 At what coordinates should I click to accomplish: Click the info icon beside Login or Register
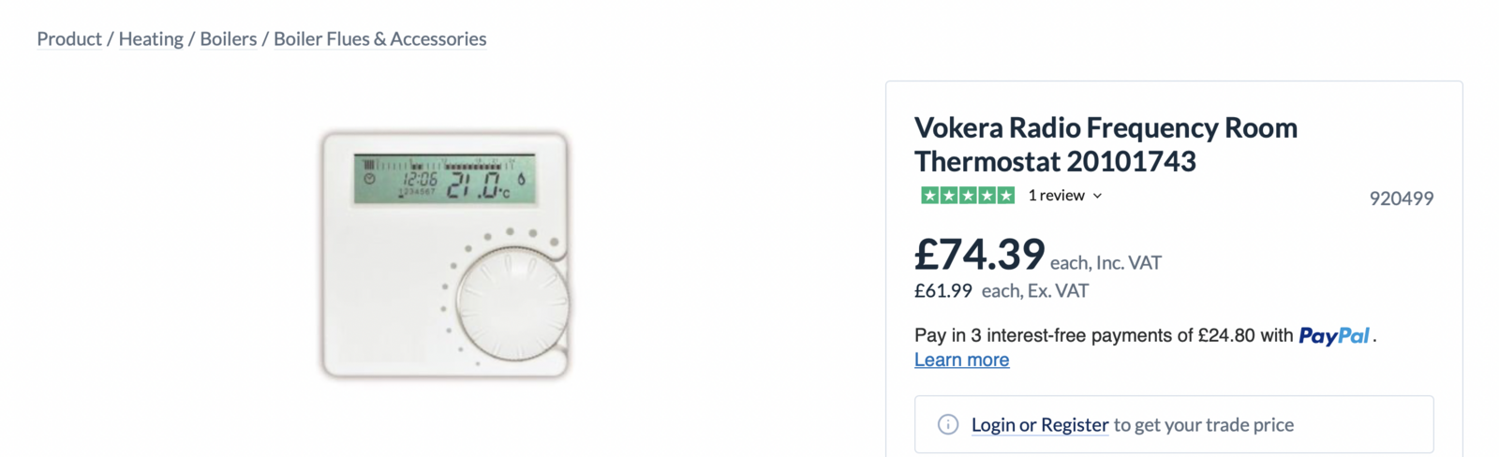948,425
